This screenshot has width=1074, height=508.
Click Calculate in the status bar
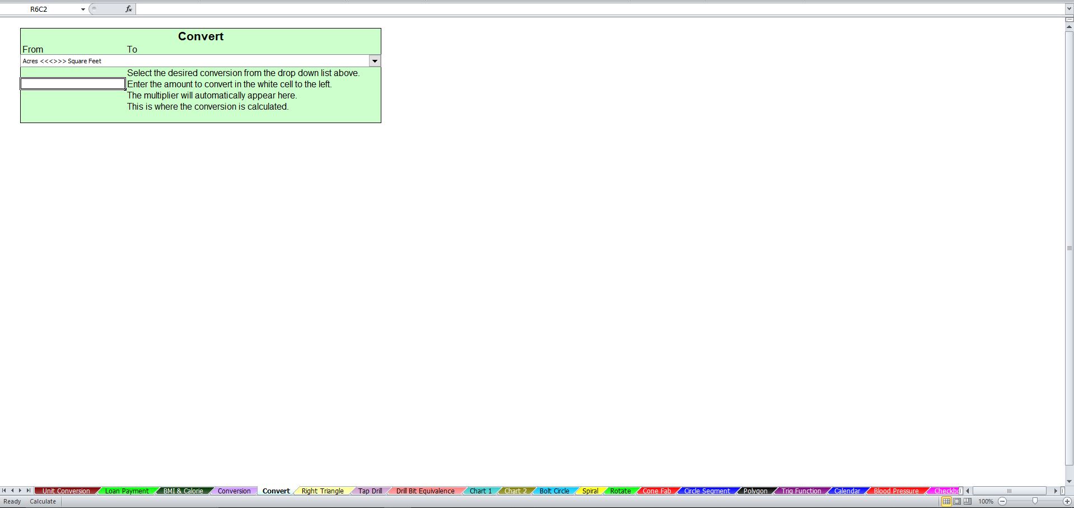click(43, 501)
